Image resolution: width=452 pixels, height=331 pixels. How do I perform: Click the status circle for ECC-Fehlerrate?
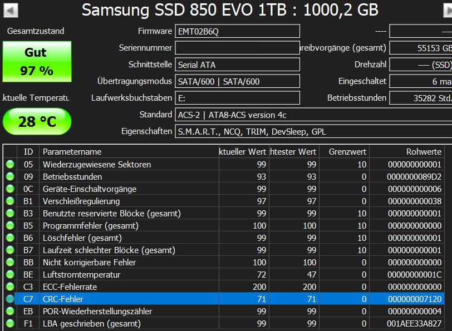pyautogui.click(x=10, y=286)
